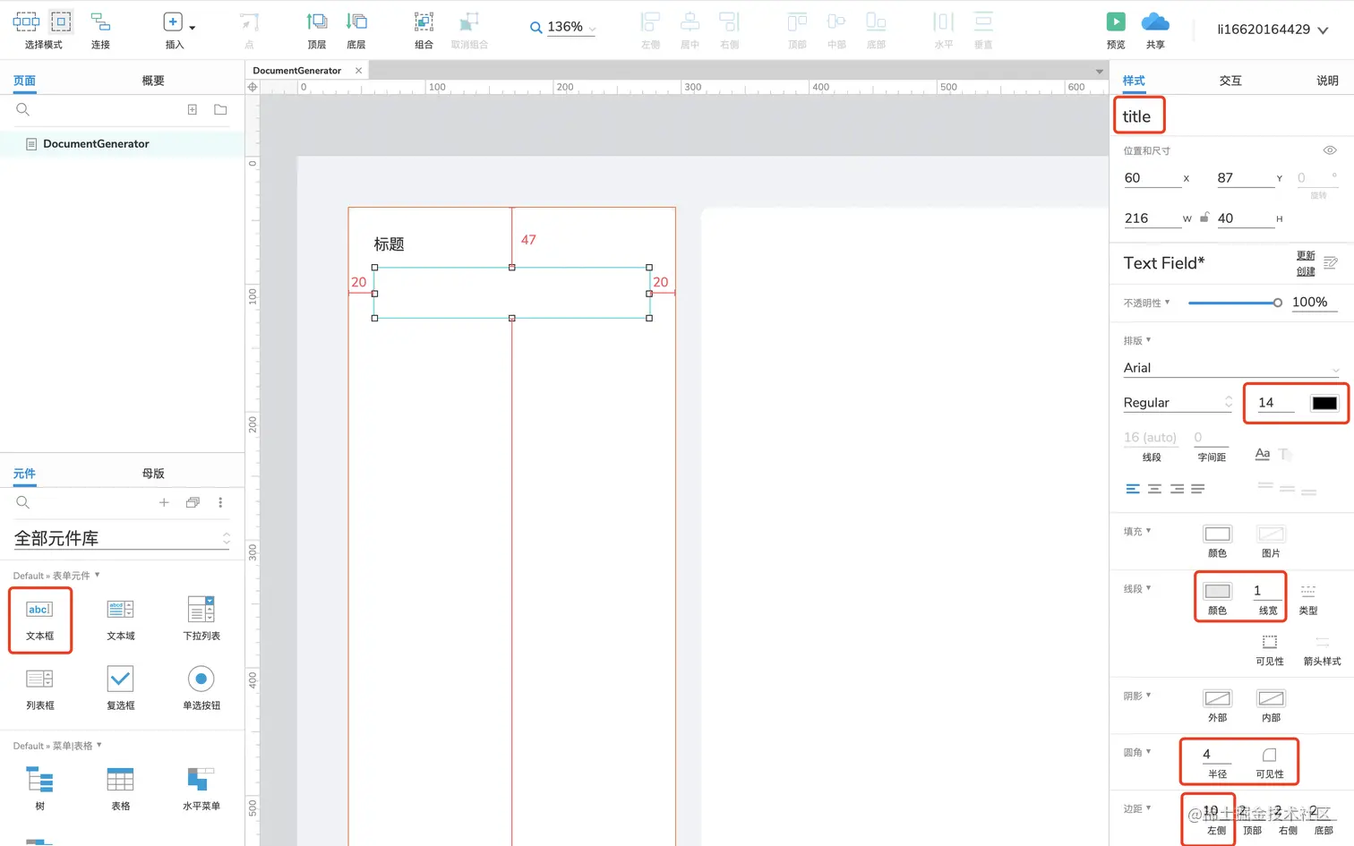Toggle the 外部 outer shadow
This screenshot has height=846, width=1354.
(x=1217, y=698)
